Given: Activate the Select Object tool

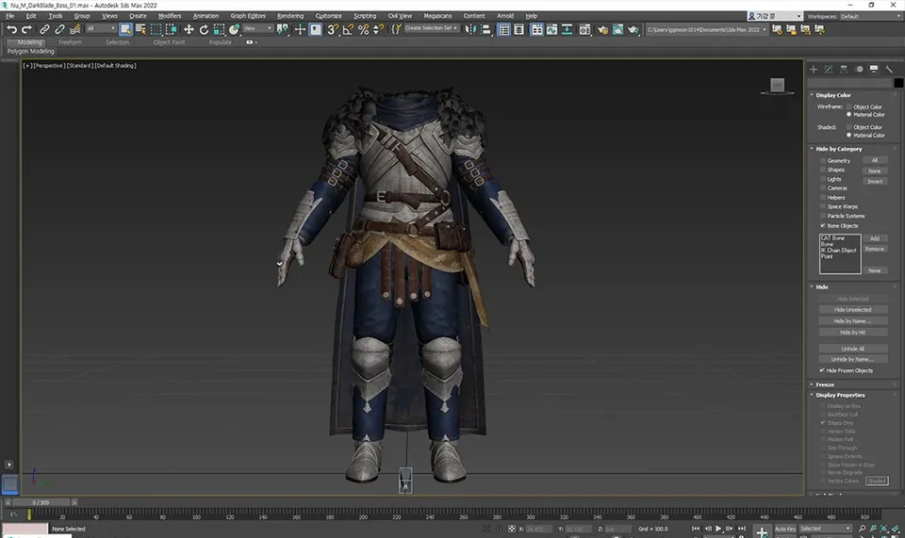Looking at the screenshot, I should (125, 29).
